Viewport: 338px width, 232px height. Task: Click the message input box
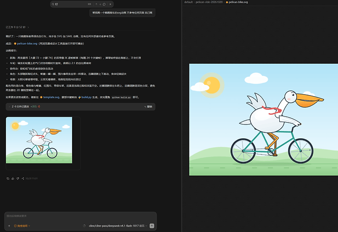click(x=80, y=216)
